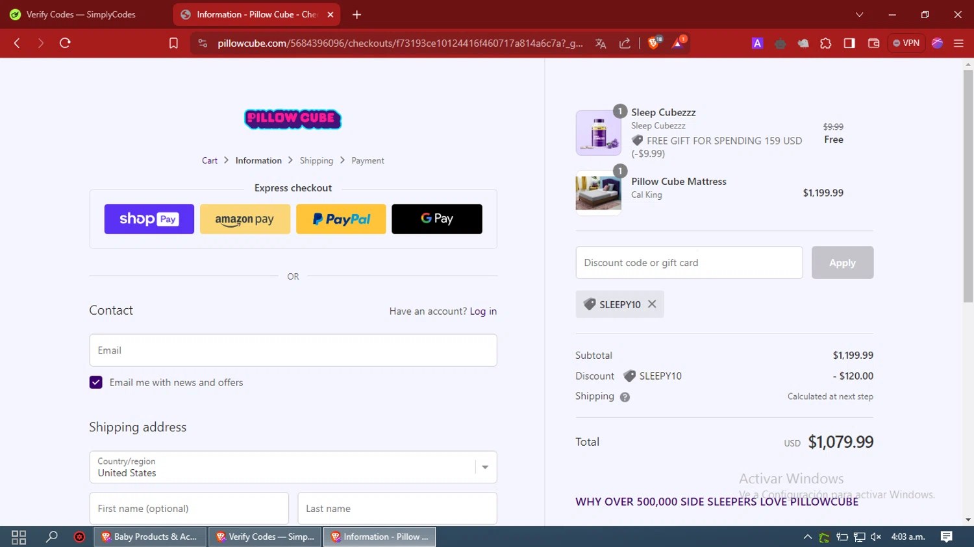Image resolution: width=974 pixels, height=547 pixels.
Task: Click the volume icon in system tray
Action: (x=876, y=537)
